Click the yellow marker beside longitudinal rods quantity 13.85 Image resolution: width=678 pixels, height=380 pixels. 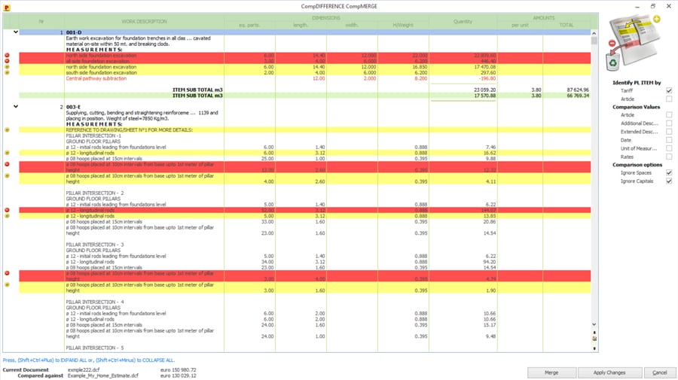click(7, 215)
